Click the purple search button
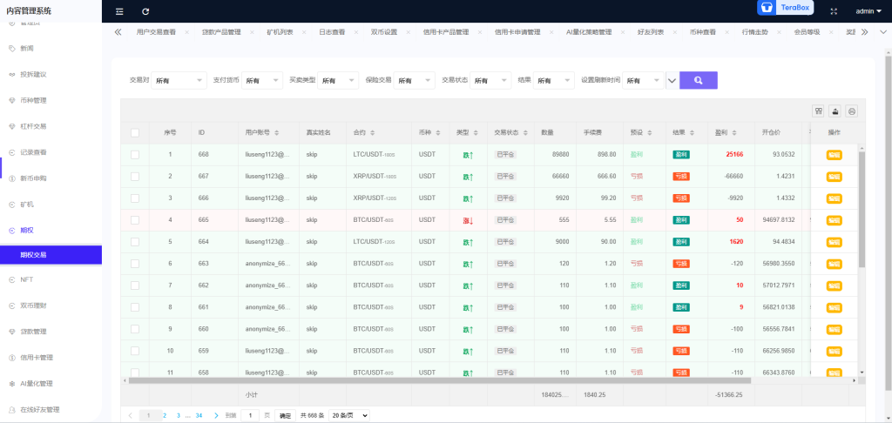 (698, 80)
